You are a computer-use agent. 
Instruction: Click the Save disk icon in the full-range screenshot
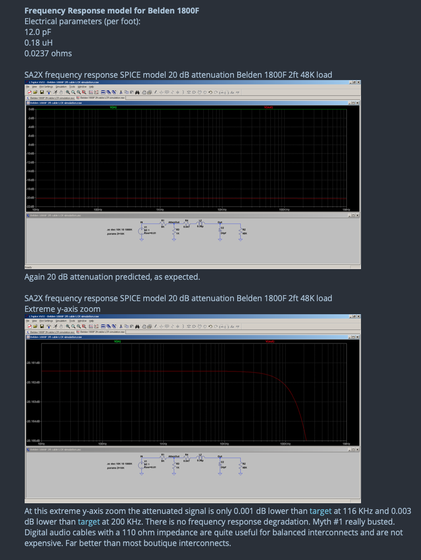42,92
